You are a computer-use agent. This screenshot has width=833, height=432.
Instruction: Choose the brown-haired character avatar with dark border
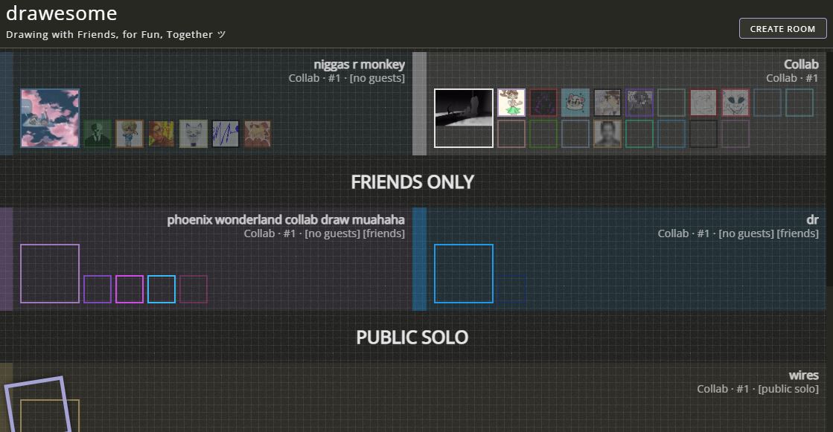click(607, 103)
